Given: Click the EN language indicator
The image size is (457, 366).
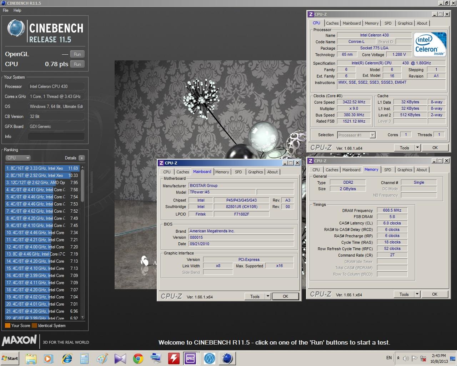Looking at the screenshot, I should (389, 358).
